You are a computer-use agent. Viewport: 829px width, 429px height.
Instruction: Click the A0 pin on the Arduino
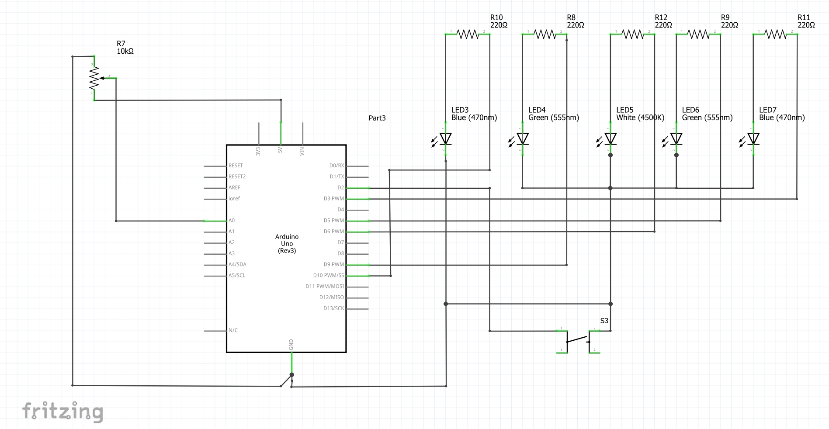tap(215, 221)
